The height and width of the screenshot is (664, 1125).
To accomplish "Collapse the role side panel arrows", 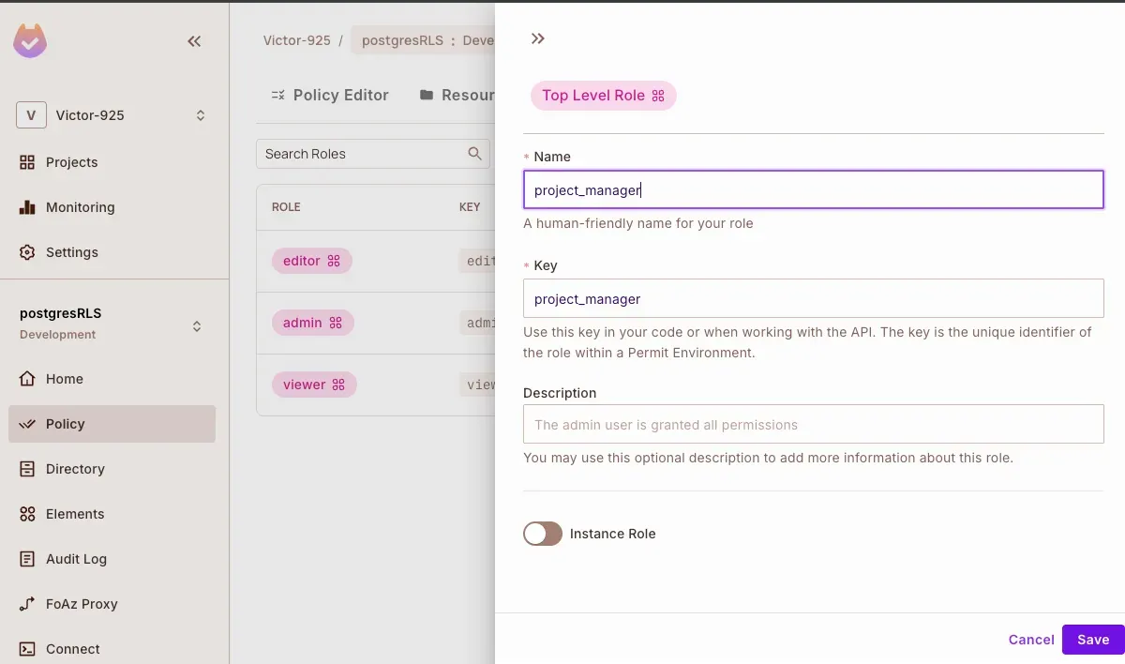I will click(537, 38).
